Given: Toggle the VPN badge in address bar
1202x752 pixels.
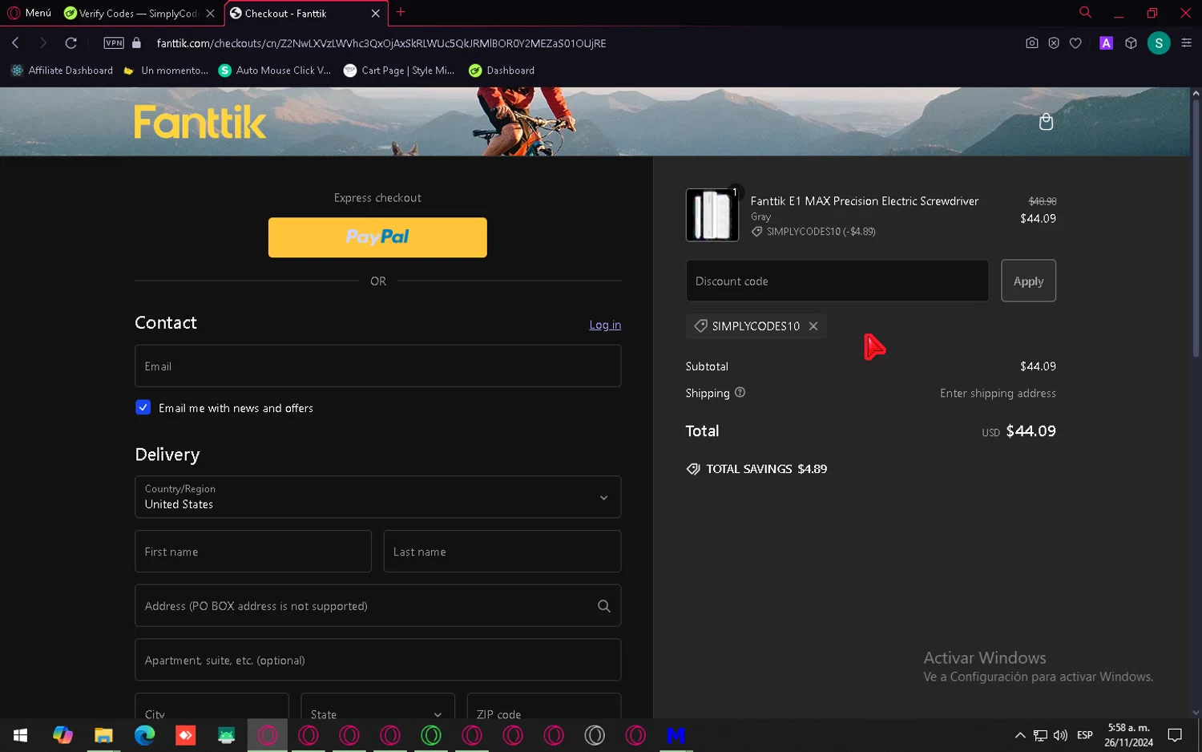Looking at the screenshot, I should 114,43.
